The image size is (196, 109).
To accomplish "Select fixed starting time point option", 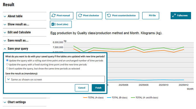I will point(7,64).
